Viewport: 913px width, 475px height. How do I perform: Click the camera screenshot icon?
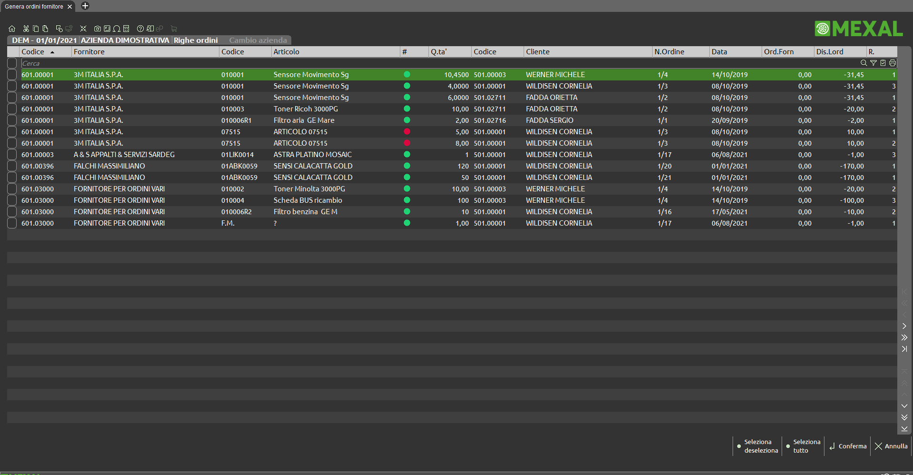coord(97,29)
